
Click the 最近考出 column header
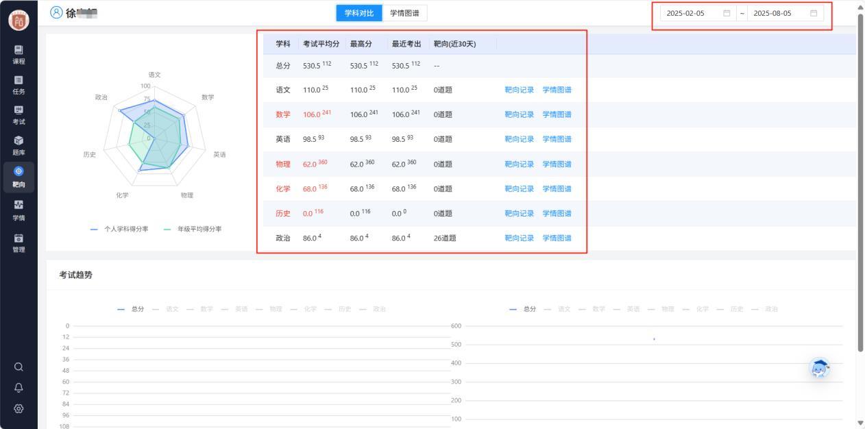pos(406,44)
